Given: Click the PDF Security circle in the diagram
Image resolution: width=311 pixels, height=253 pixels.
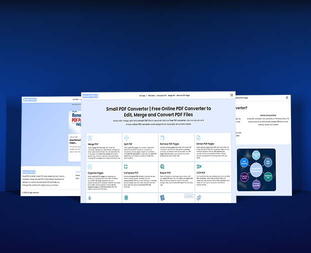Looking at the screenshot, I should click(244, 162).
